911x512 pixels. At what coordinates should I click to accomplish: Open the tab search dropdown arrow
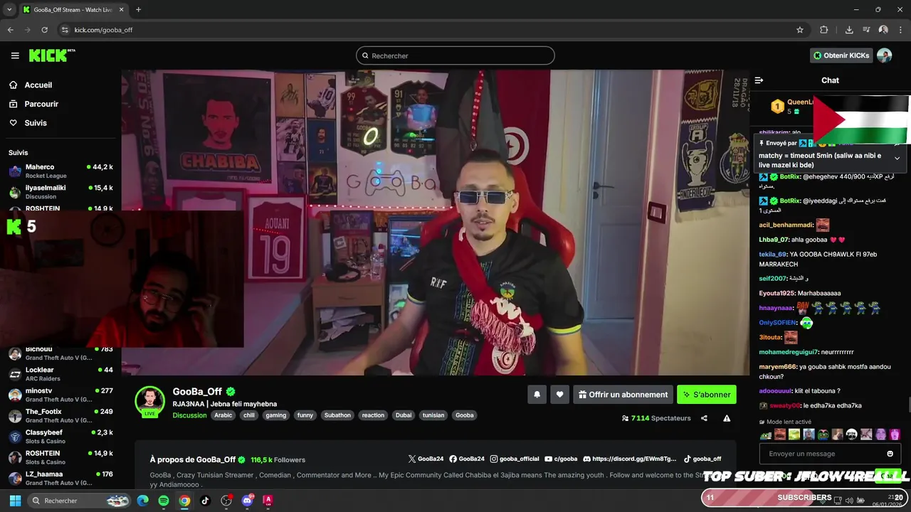point(9,10)
